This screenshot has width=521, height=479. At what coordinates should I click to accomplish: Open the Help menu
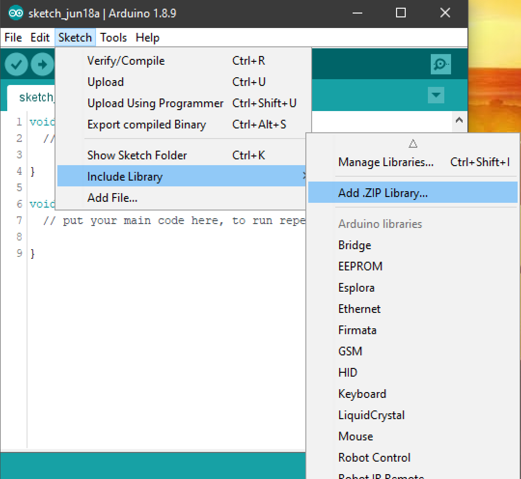click(148, 38)
